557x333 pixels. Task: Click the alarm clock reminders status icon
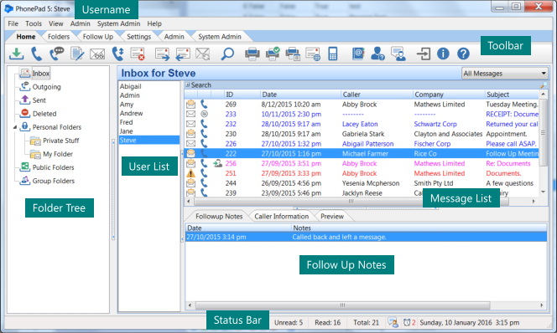[407, 322]
